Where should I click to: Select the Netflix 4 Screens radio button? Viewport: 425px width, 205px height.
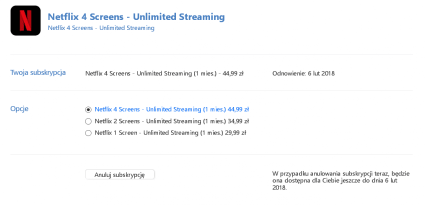click(x=88, y=109)
